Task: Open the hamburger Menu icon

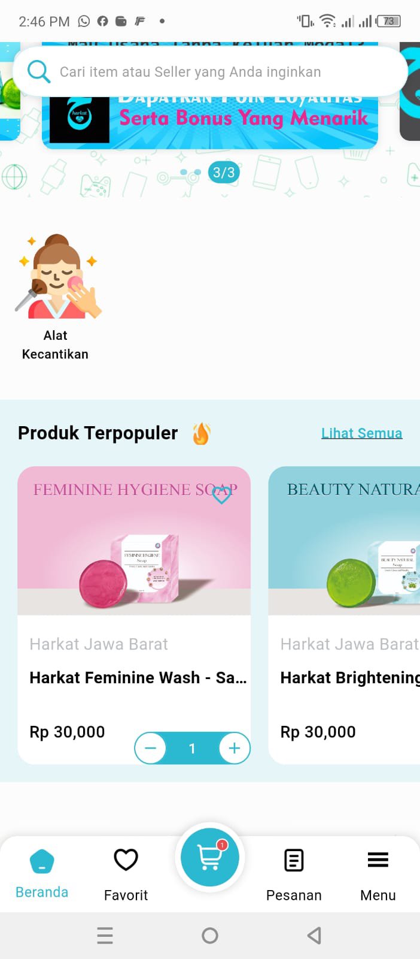Action: (378, 860)
